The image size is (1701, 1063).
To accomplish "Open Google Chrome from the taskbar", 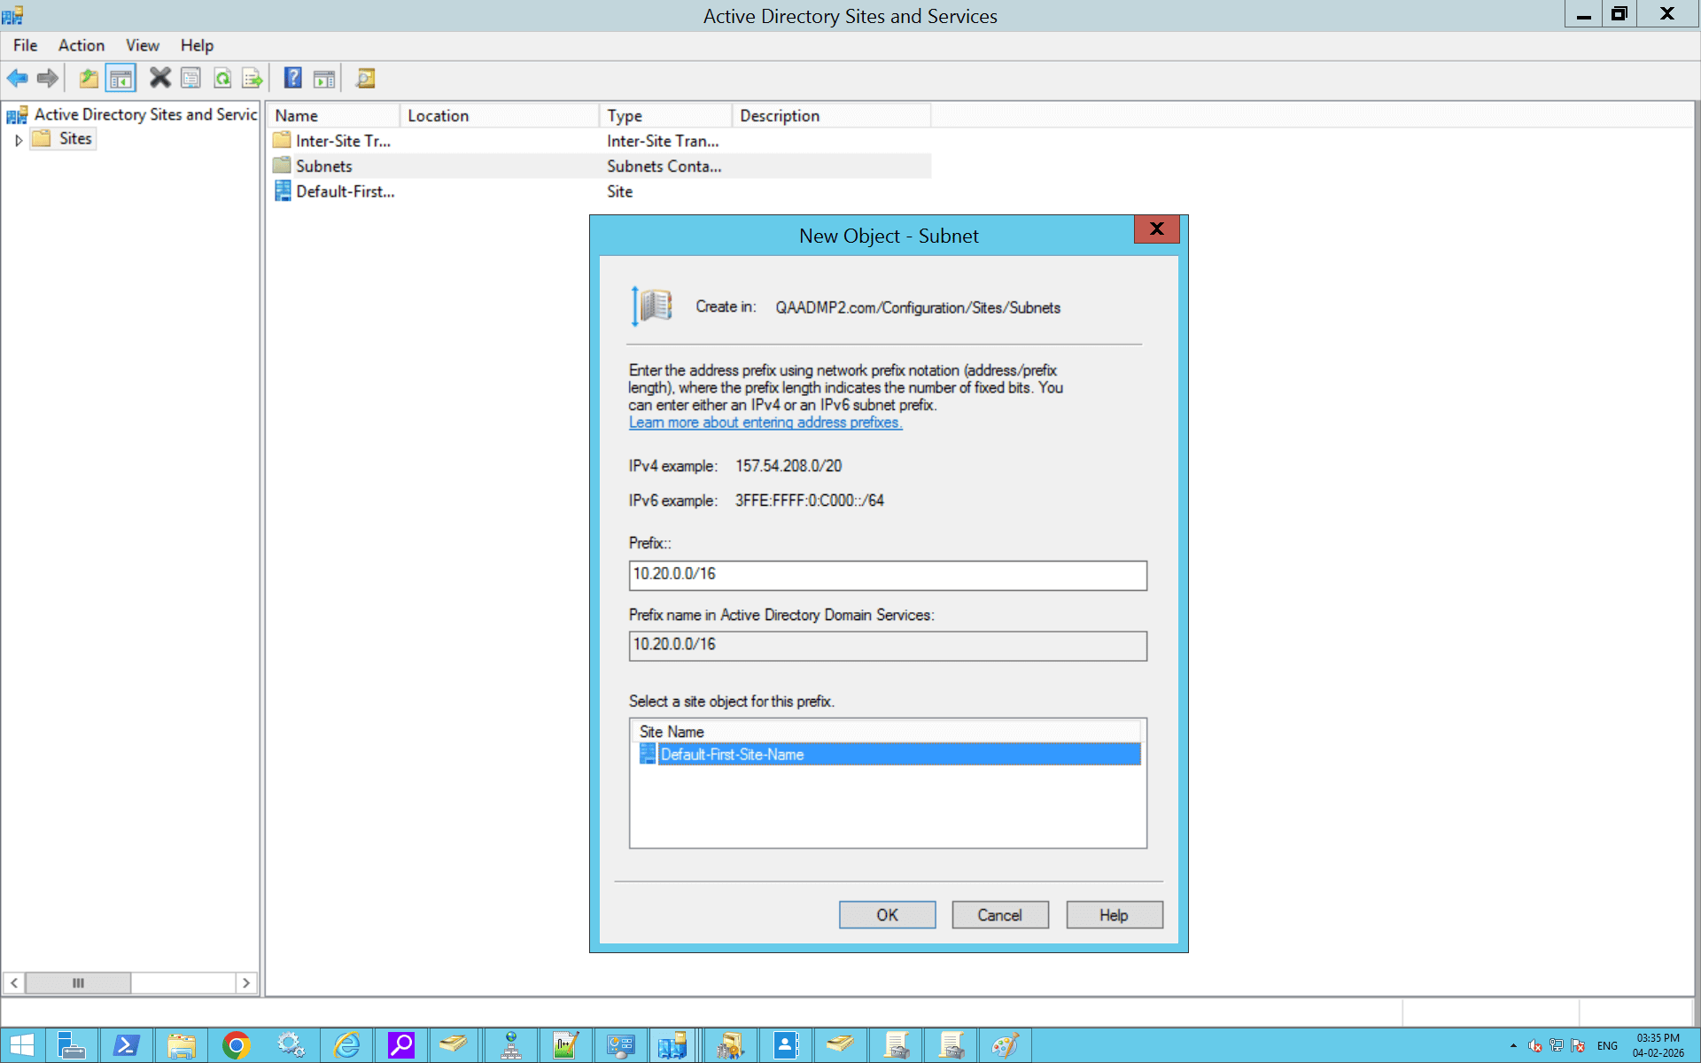I will (237, 1045).
